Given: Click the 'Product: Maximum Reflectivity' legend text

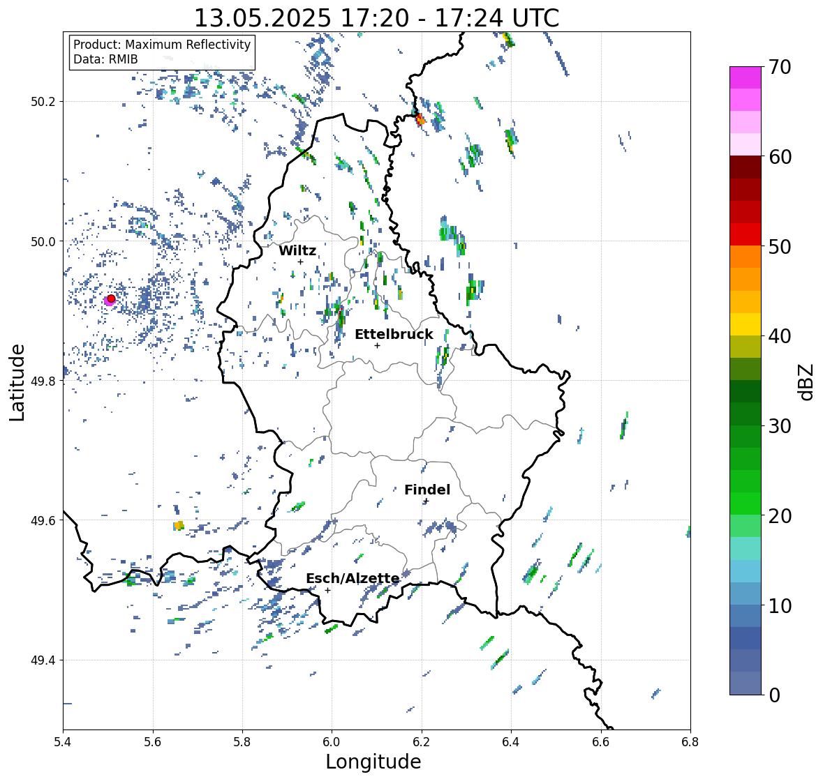Looking at the screenshot, I should pyautogui.click(x=162, y=45).
